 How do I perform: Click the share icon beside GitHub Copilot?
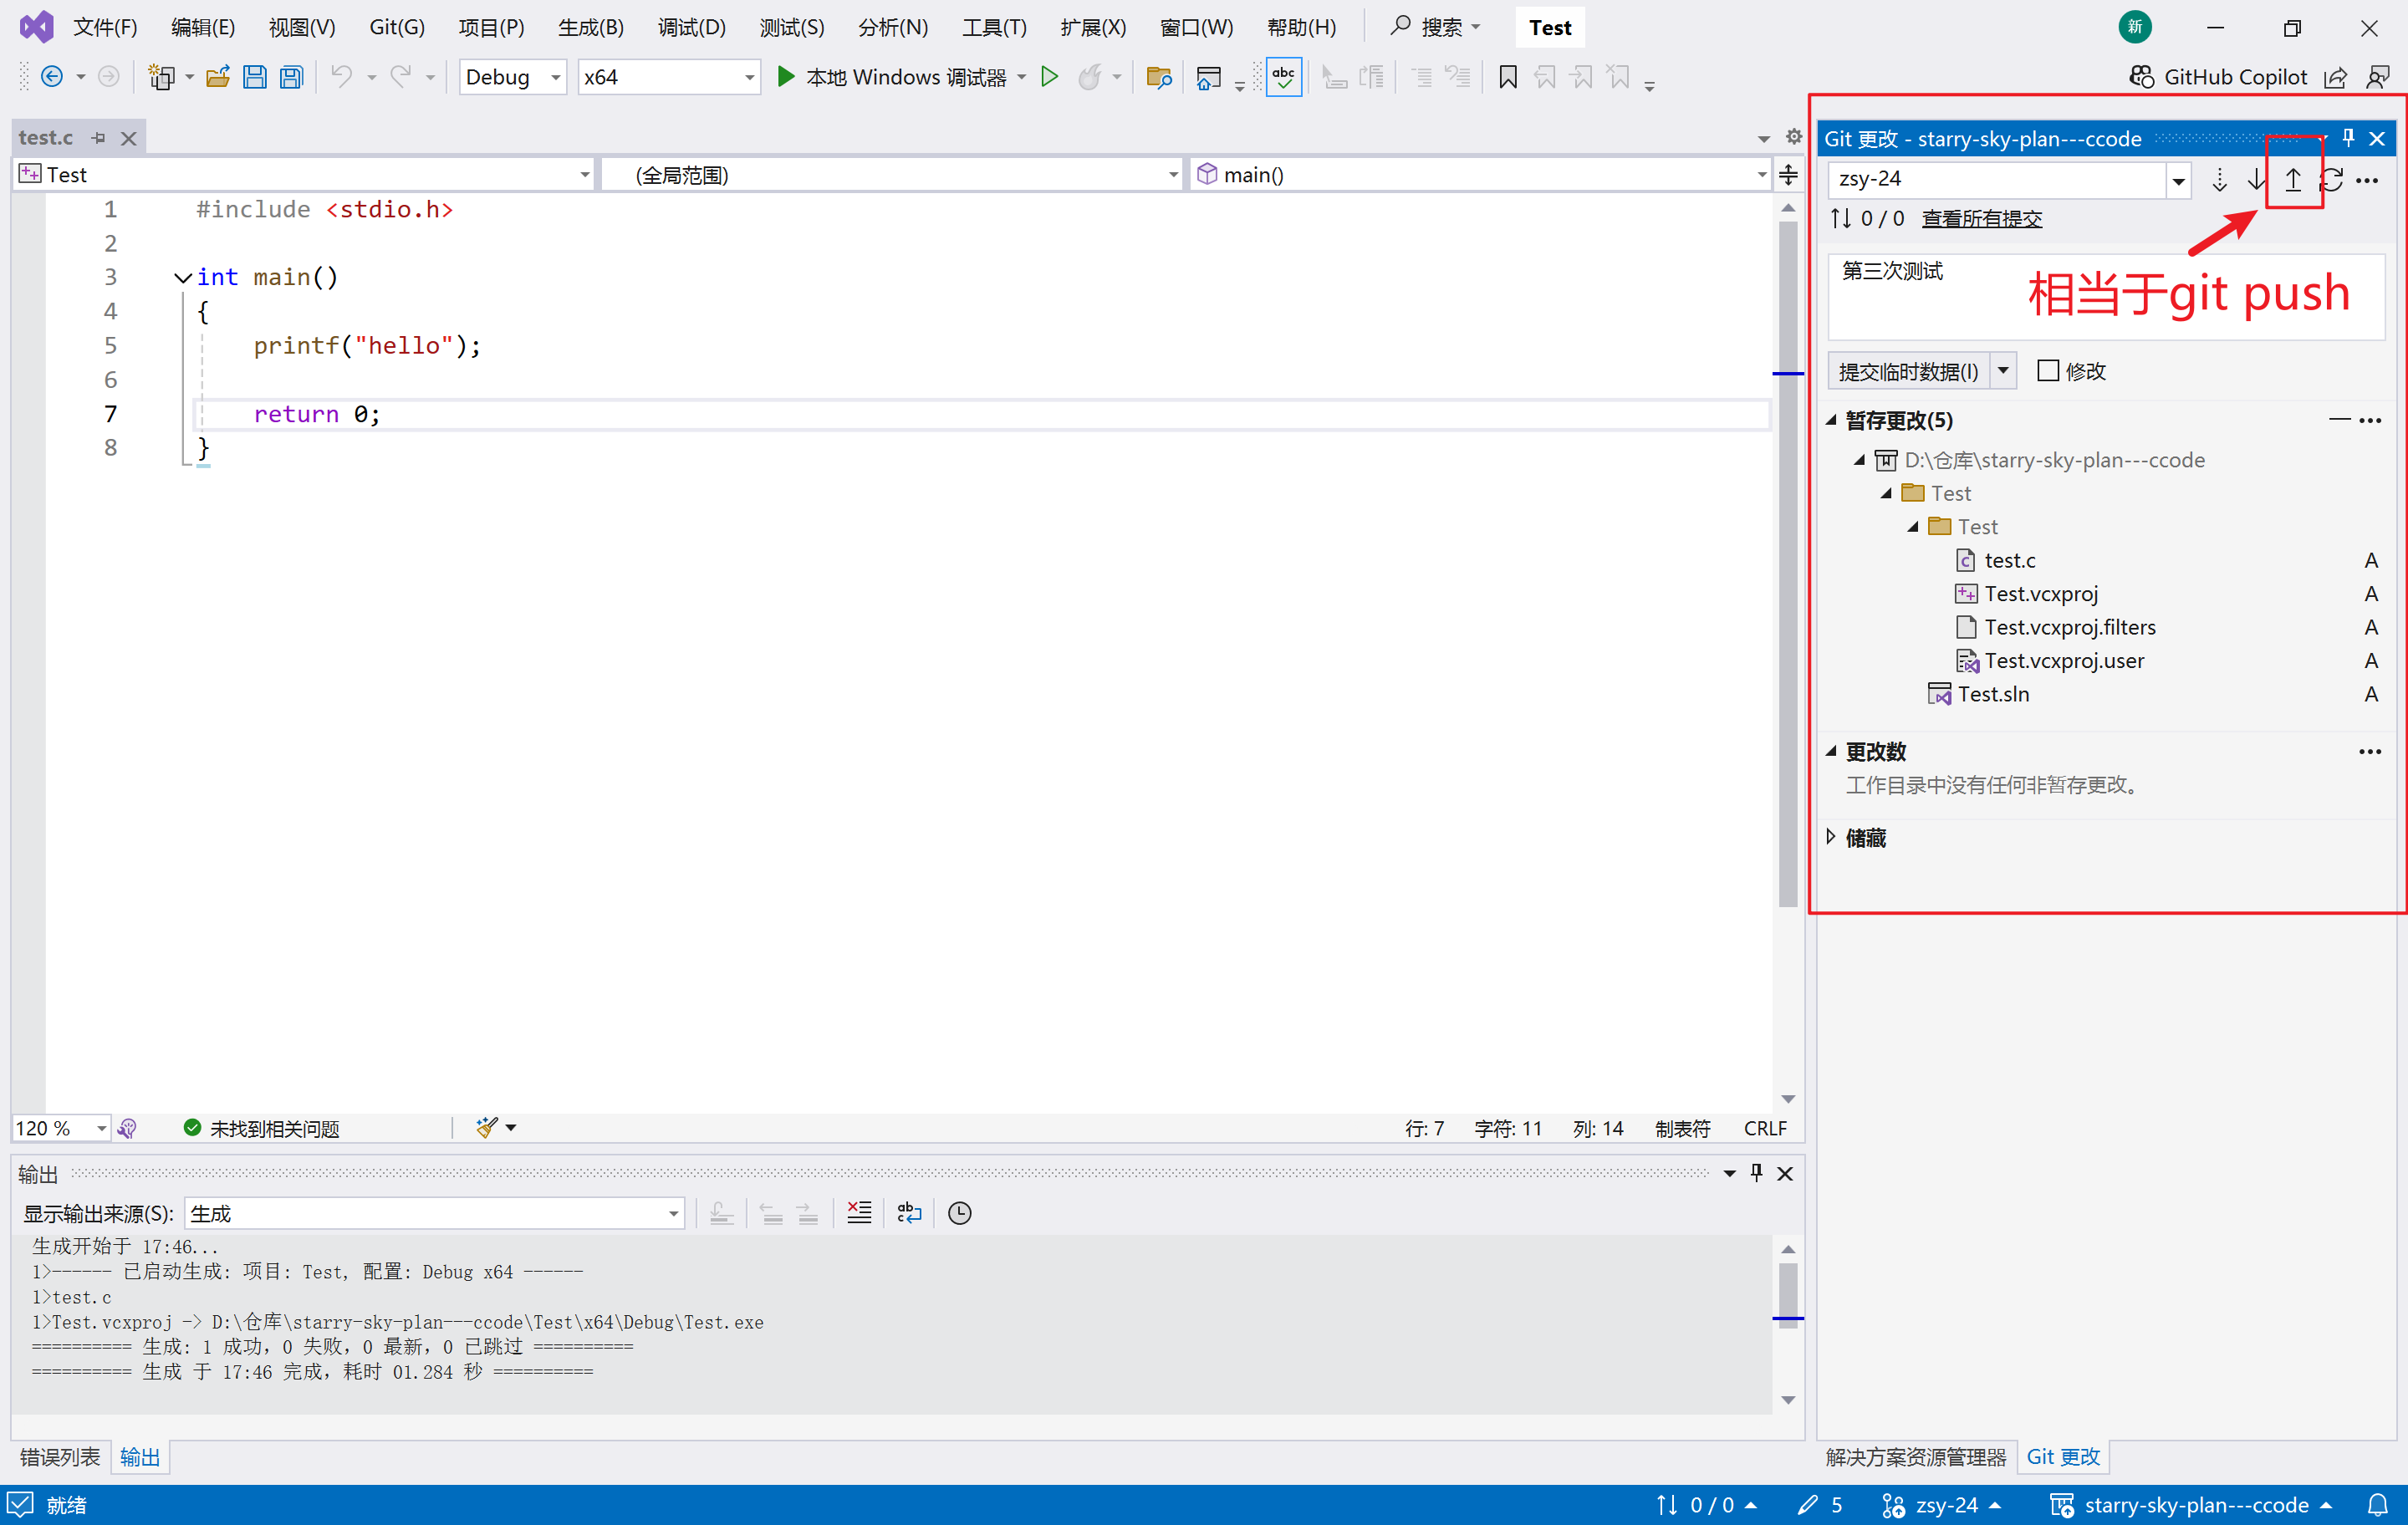tap(2335, 77)
